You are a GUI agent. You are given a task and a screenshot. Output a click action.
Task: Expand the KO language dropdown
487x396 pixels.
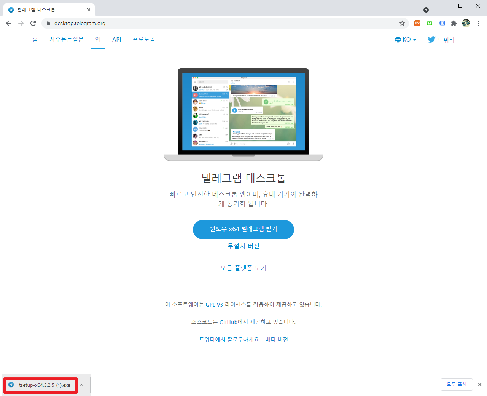click(406, 40)
